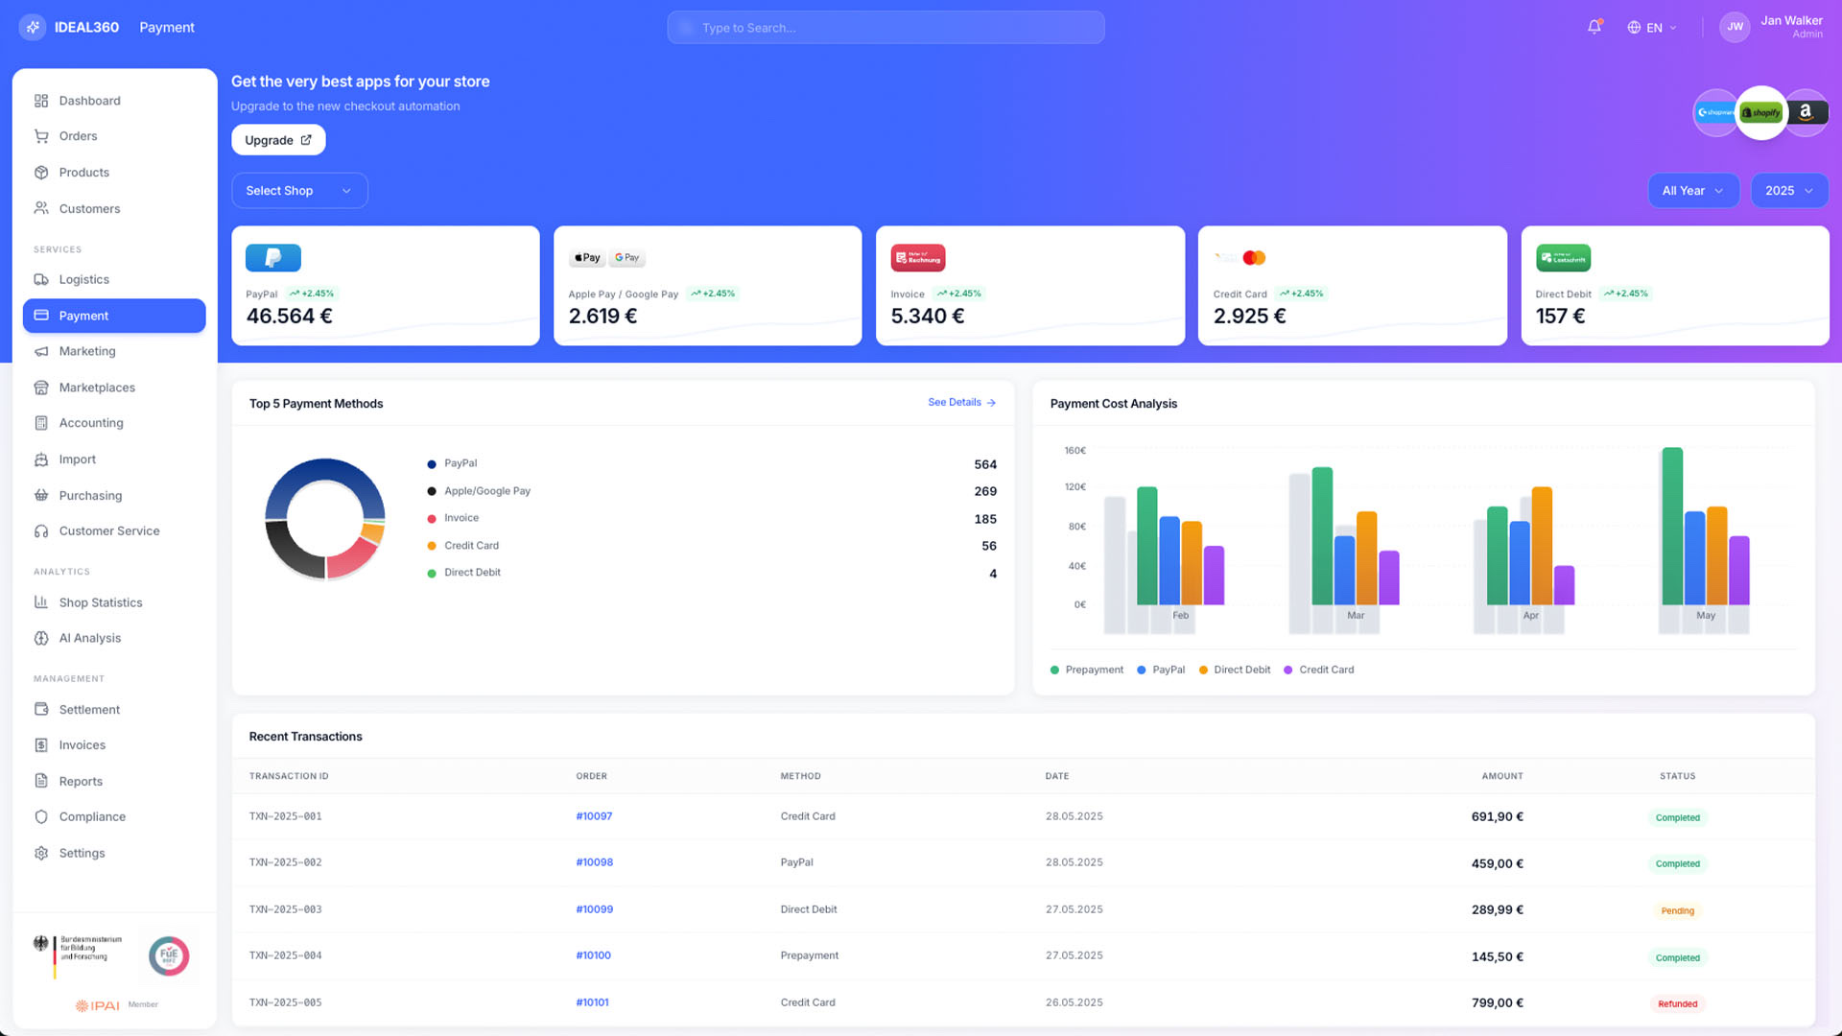1842x1036 pixels.
Task: Open the PayPal logo card icon
Action: (273, 257)
